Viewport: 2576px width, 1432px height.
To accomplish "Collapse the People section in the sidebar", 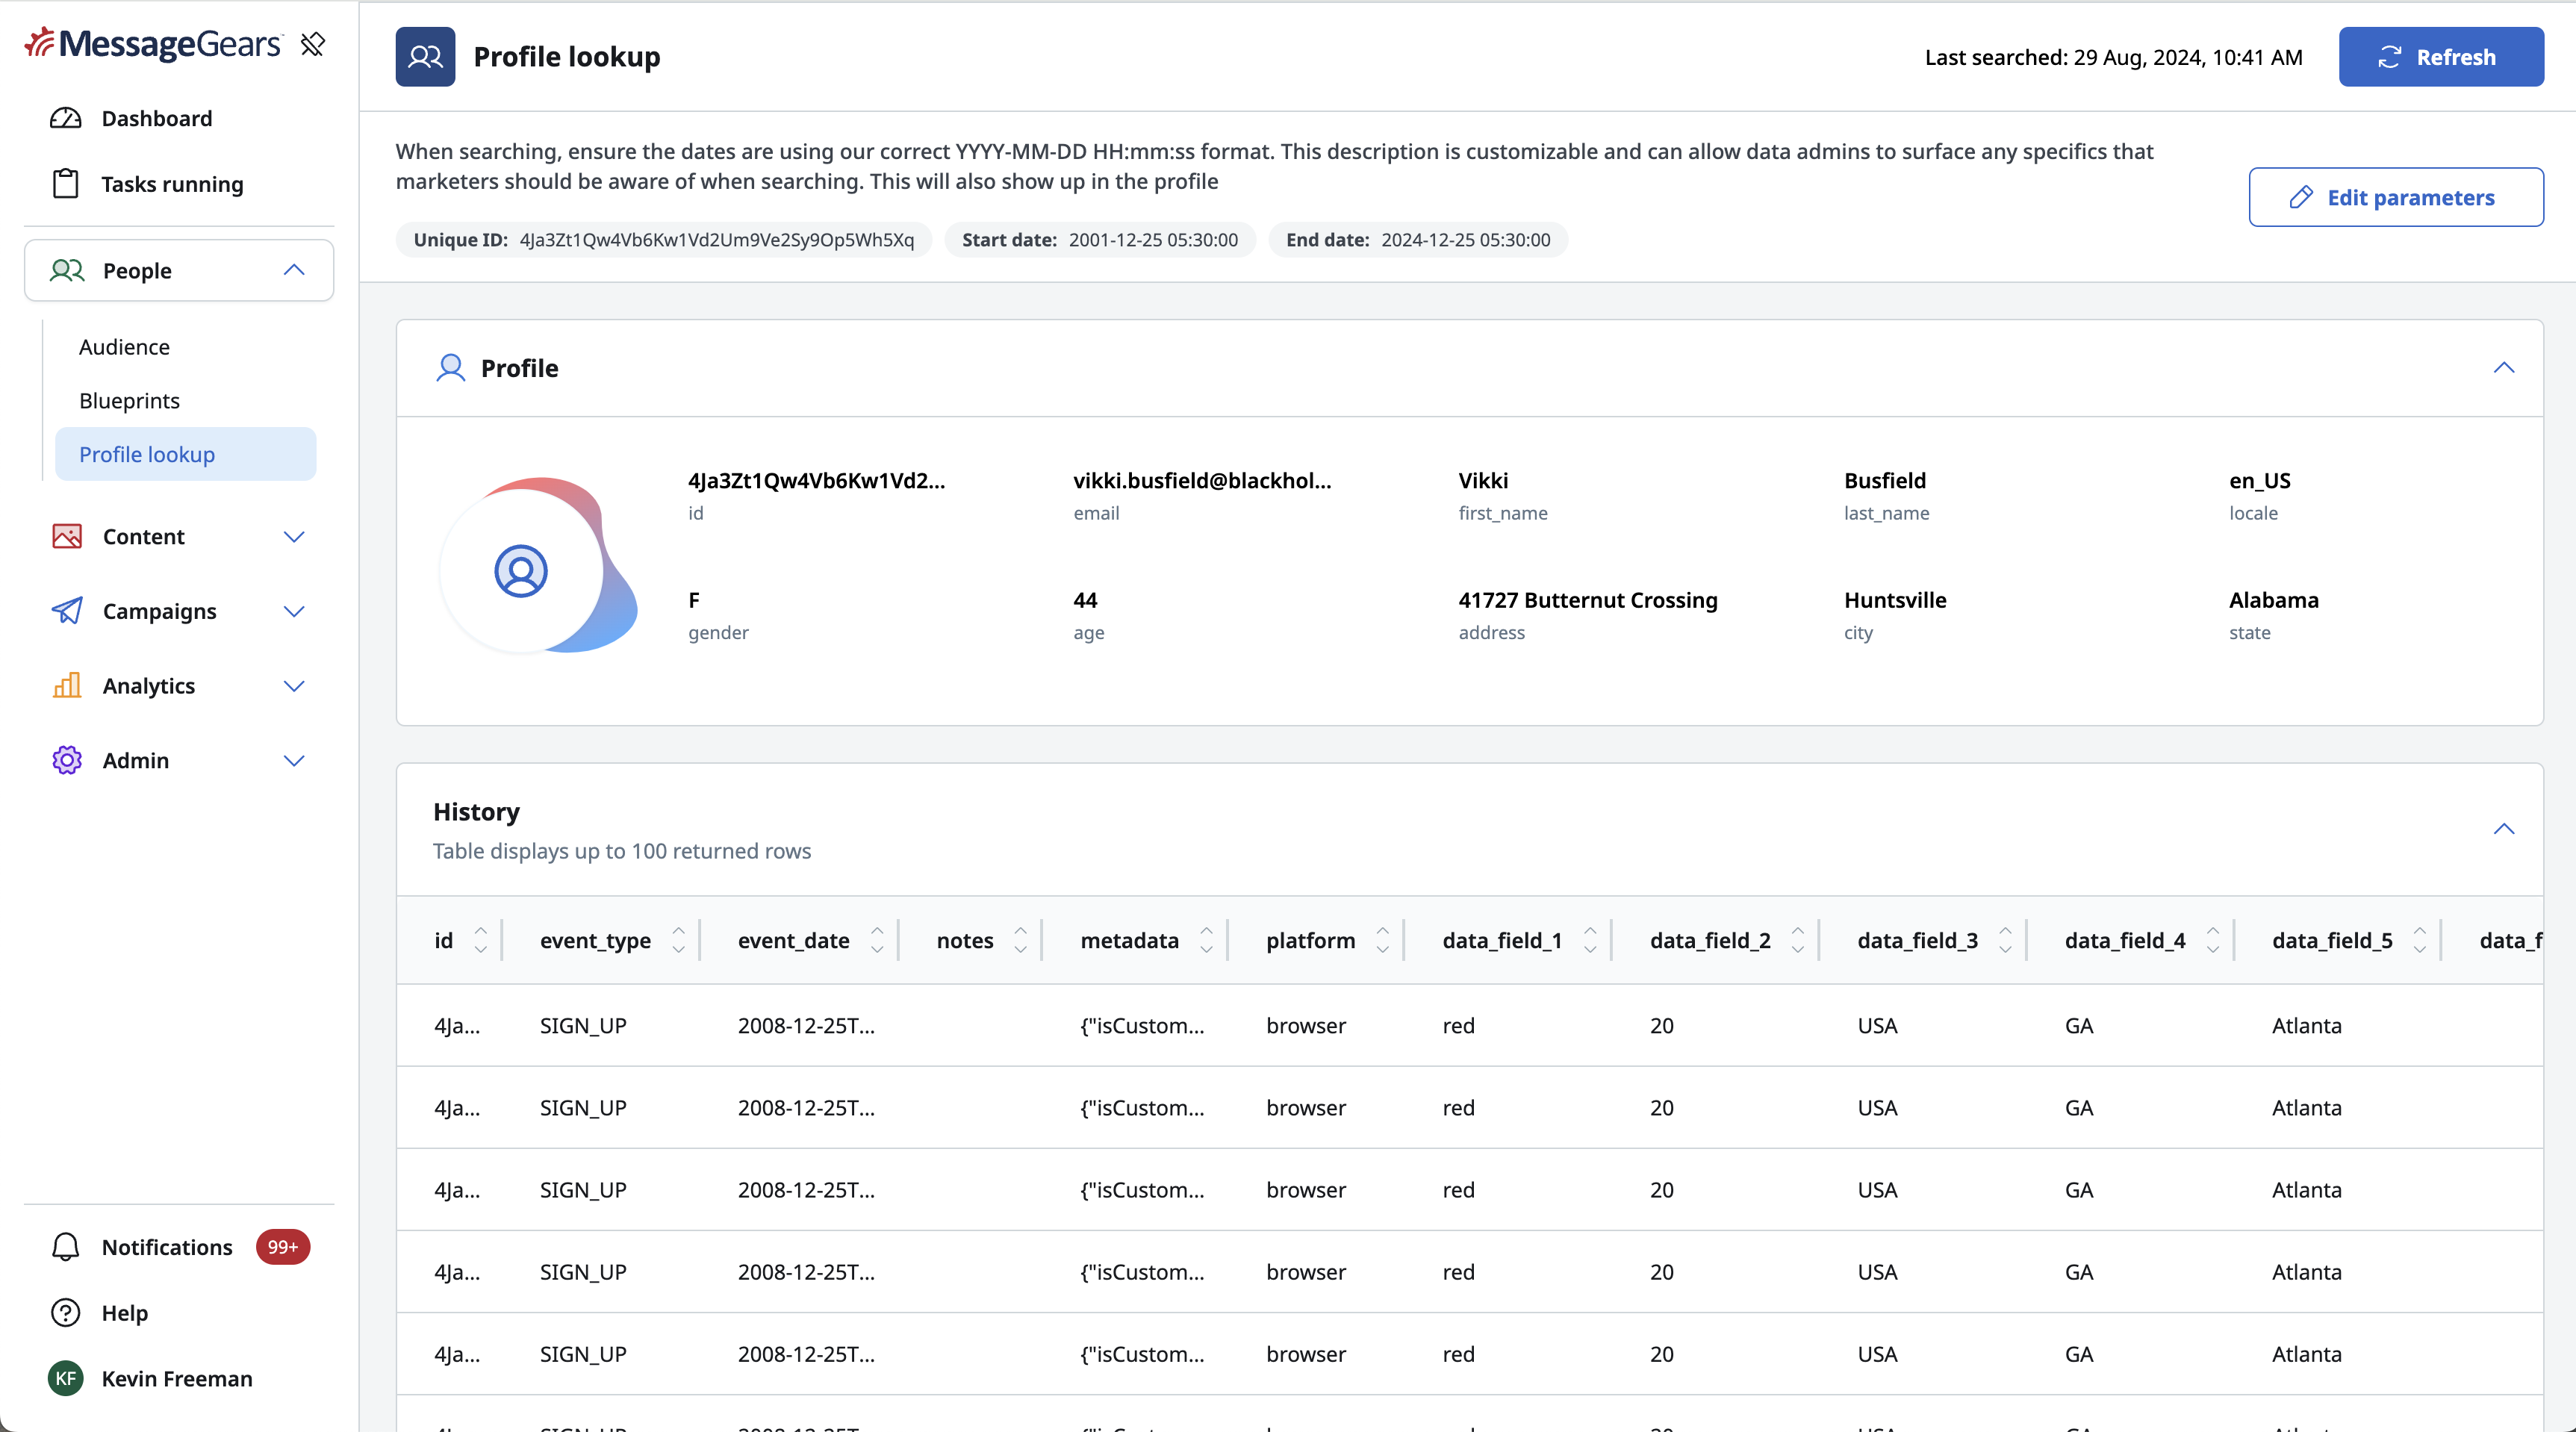I will tap(294, 270).
